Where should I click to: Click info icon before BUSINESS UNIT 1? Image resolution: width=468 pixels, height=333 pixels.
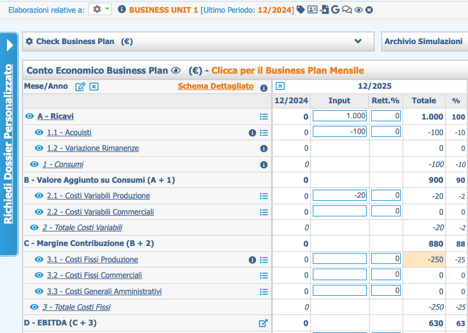122,9
